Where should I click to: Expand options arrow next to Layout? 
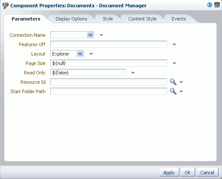click(x=91, y=54)
